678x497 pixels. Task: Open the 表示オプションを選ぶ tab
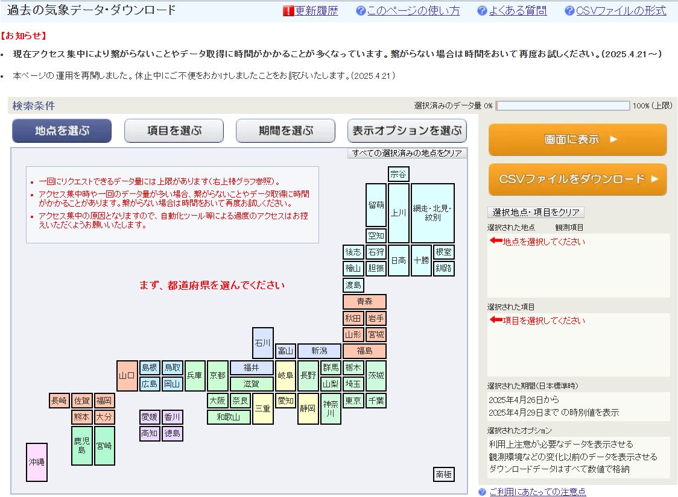click(407, 131)
